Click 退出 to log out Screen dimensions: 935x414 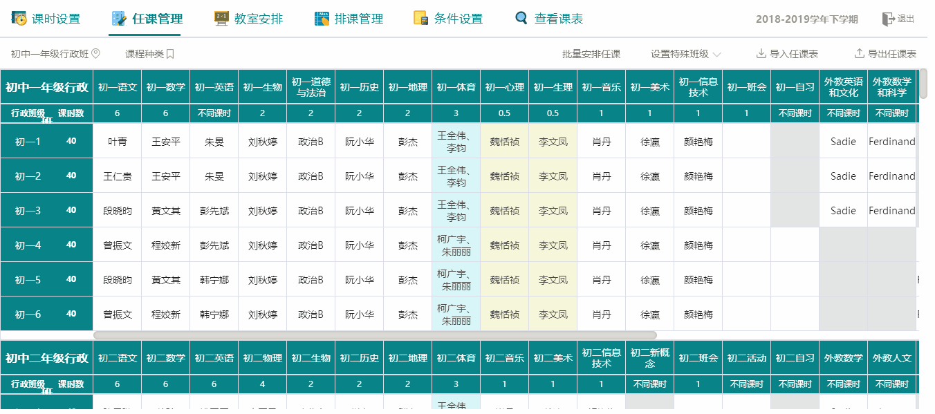click(x=906, y=19)
